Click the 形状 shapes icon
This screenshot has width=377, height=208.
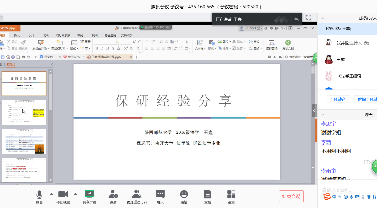tap(212, 43)
